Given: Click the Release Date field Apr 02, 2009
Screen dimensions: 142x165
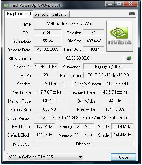Looking at the screenshot, I should point(48,49).
